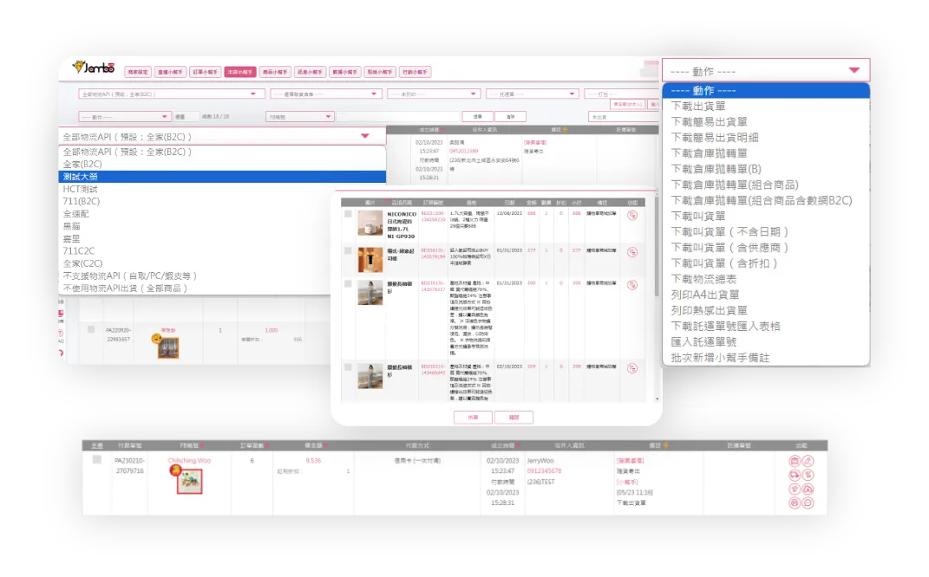Click the function icon for NICONICO product row
The width and height of the screenshot is (929, 577).
click(631, 217)
